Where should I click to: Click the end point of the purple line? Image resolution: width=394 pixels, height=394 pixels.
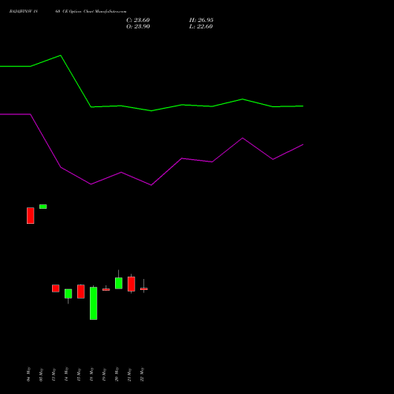(x=303, y=144)
